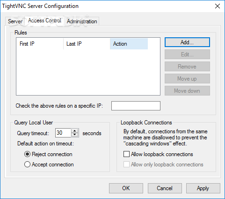Decrease query timeout with down arrow
225x199 pixels.
pos(75,135)
